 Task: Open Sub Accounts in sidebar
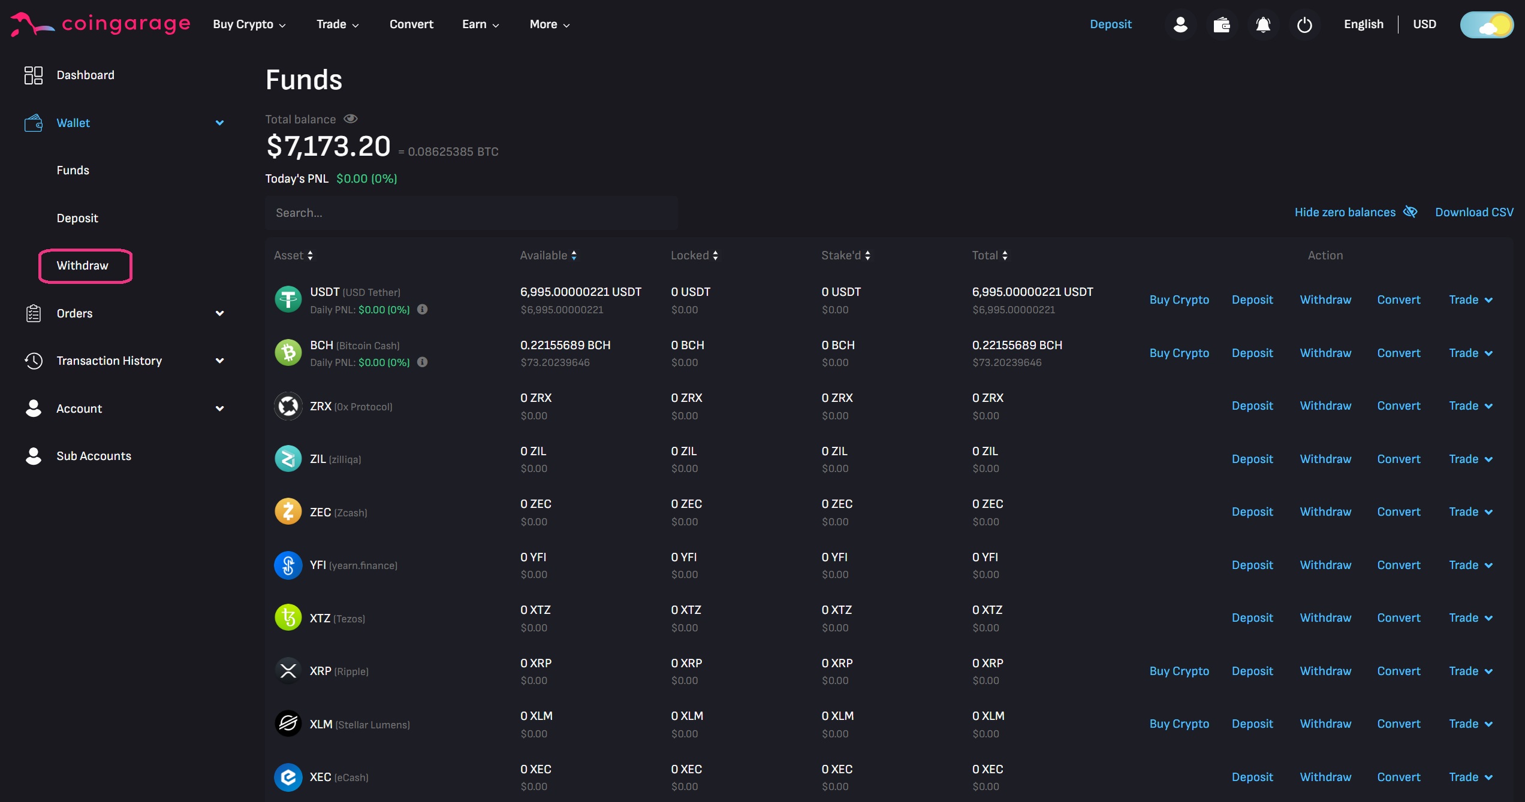point(94,456)
